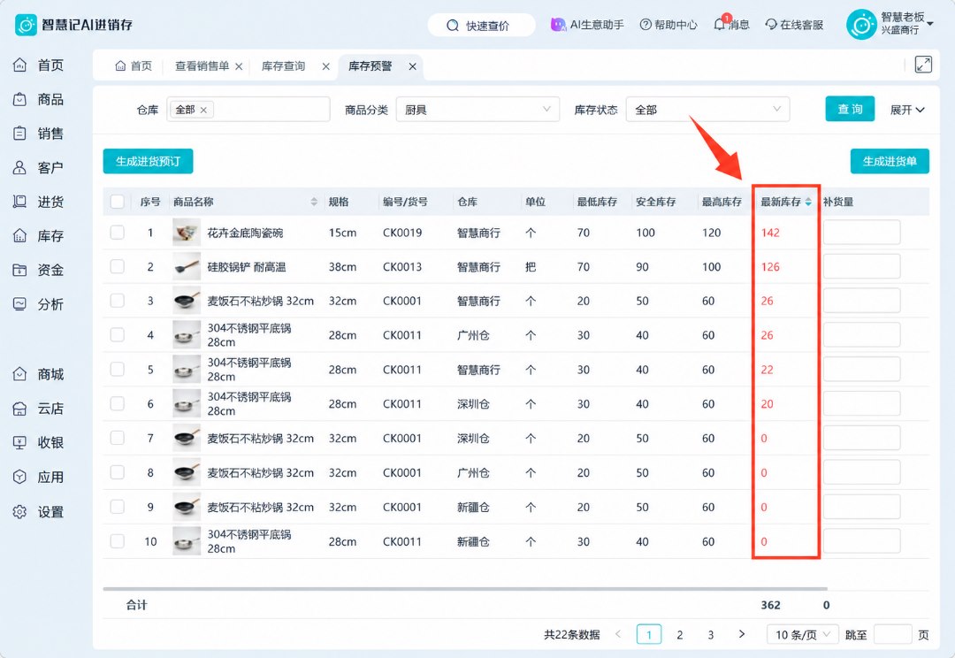
Task: Open 应用 apps icon in sidebar
Action: [x=20, y=477]
